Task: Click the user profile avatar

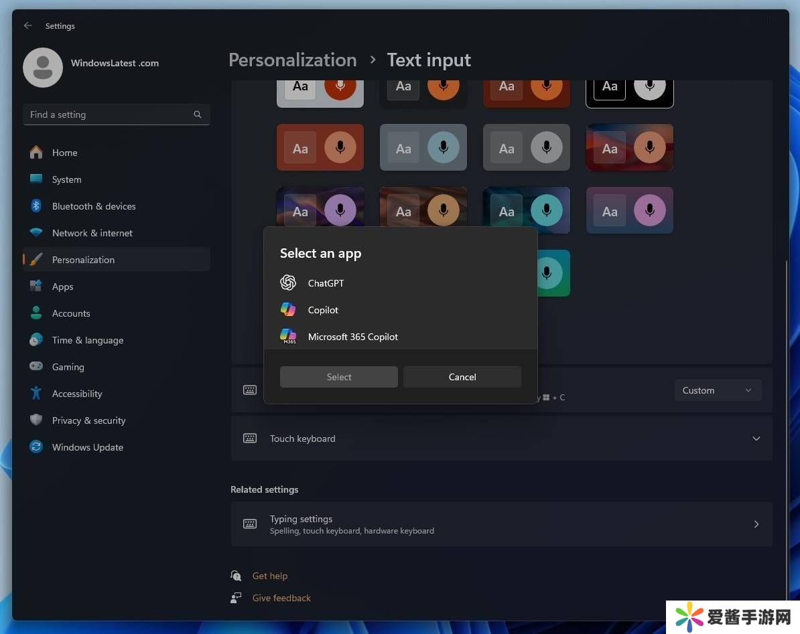Action: tap(43, 68)
